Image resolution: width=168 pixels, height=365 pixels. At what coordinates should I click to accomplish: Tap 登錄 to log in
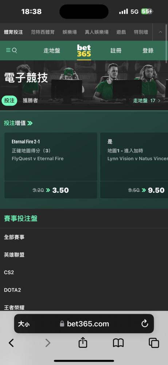point(148,50)
